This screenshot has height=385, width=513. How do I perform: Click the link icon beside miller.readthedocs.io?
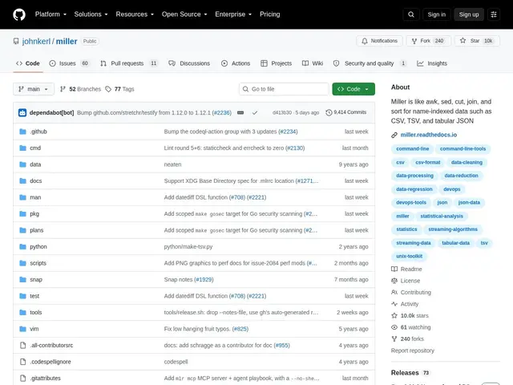[x=394, y=135]
